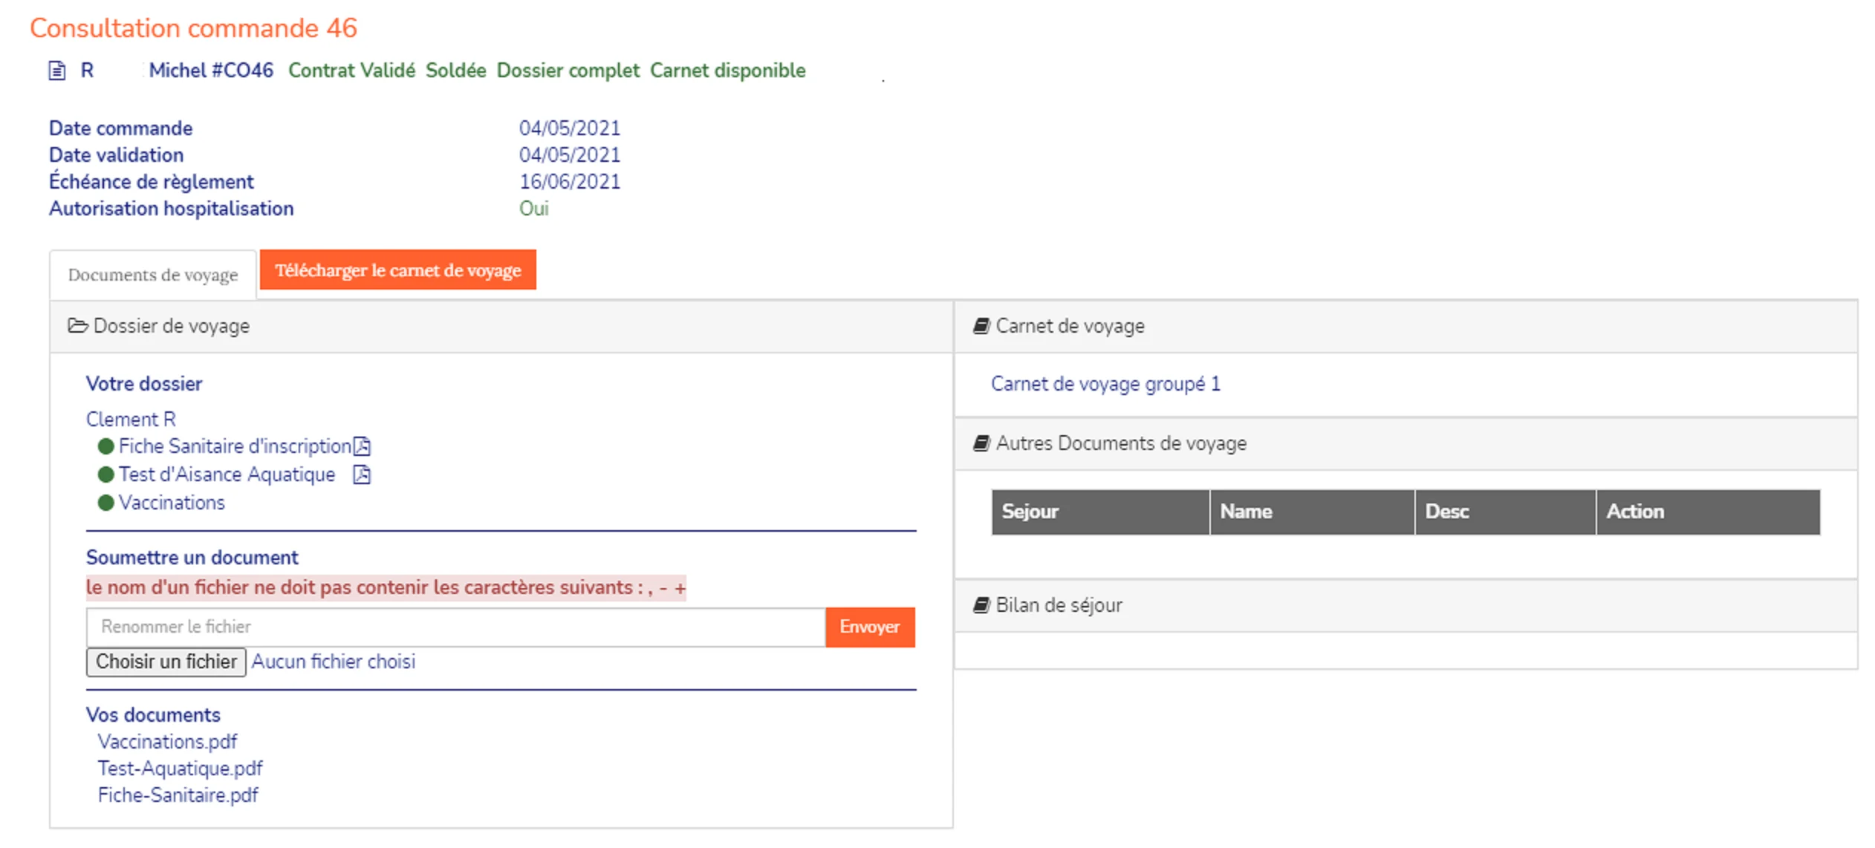Open Vaccinations.pdf document

168,742
